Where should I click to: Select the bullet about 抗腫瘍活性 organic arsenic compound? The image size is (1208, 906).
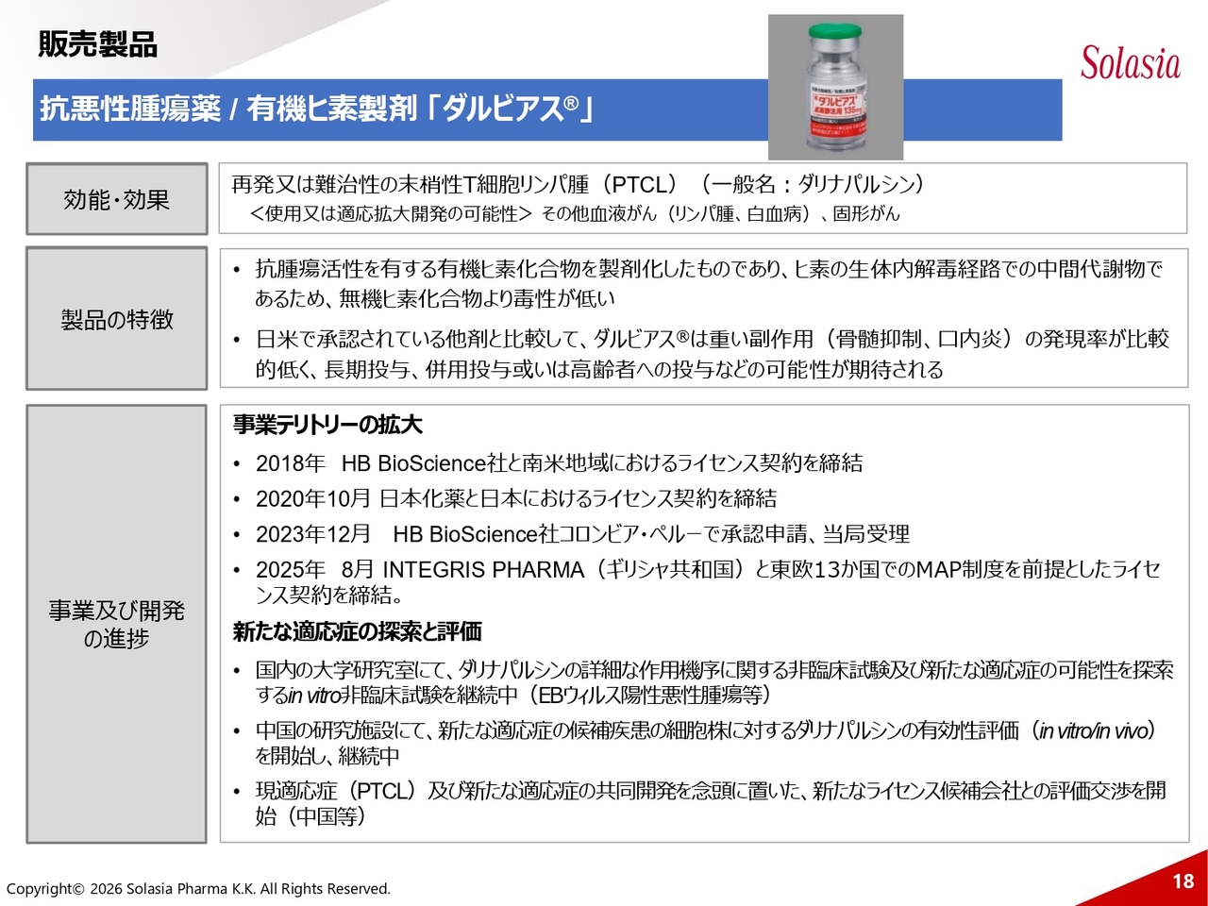pyautogui.click(x=708, y=284)
